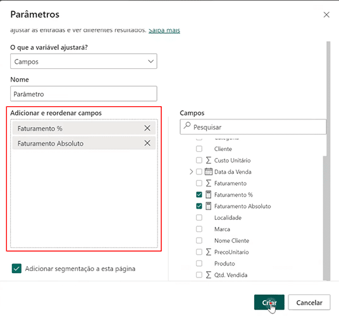Viewport: 339px width, 316px height.
Task: Check the Faturamento field checkbox
Action: point(199,183)
